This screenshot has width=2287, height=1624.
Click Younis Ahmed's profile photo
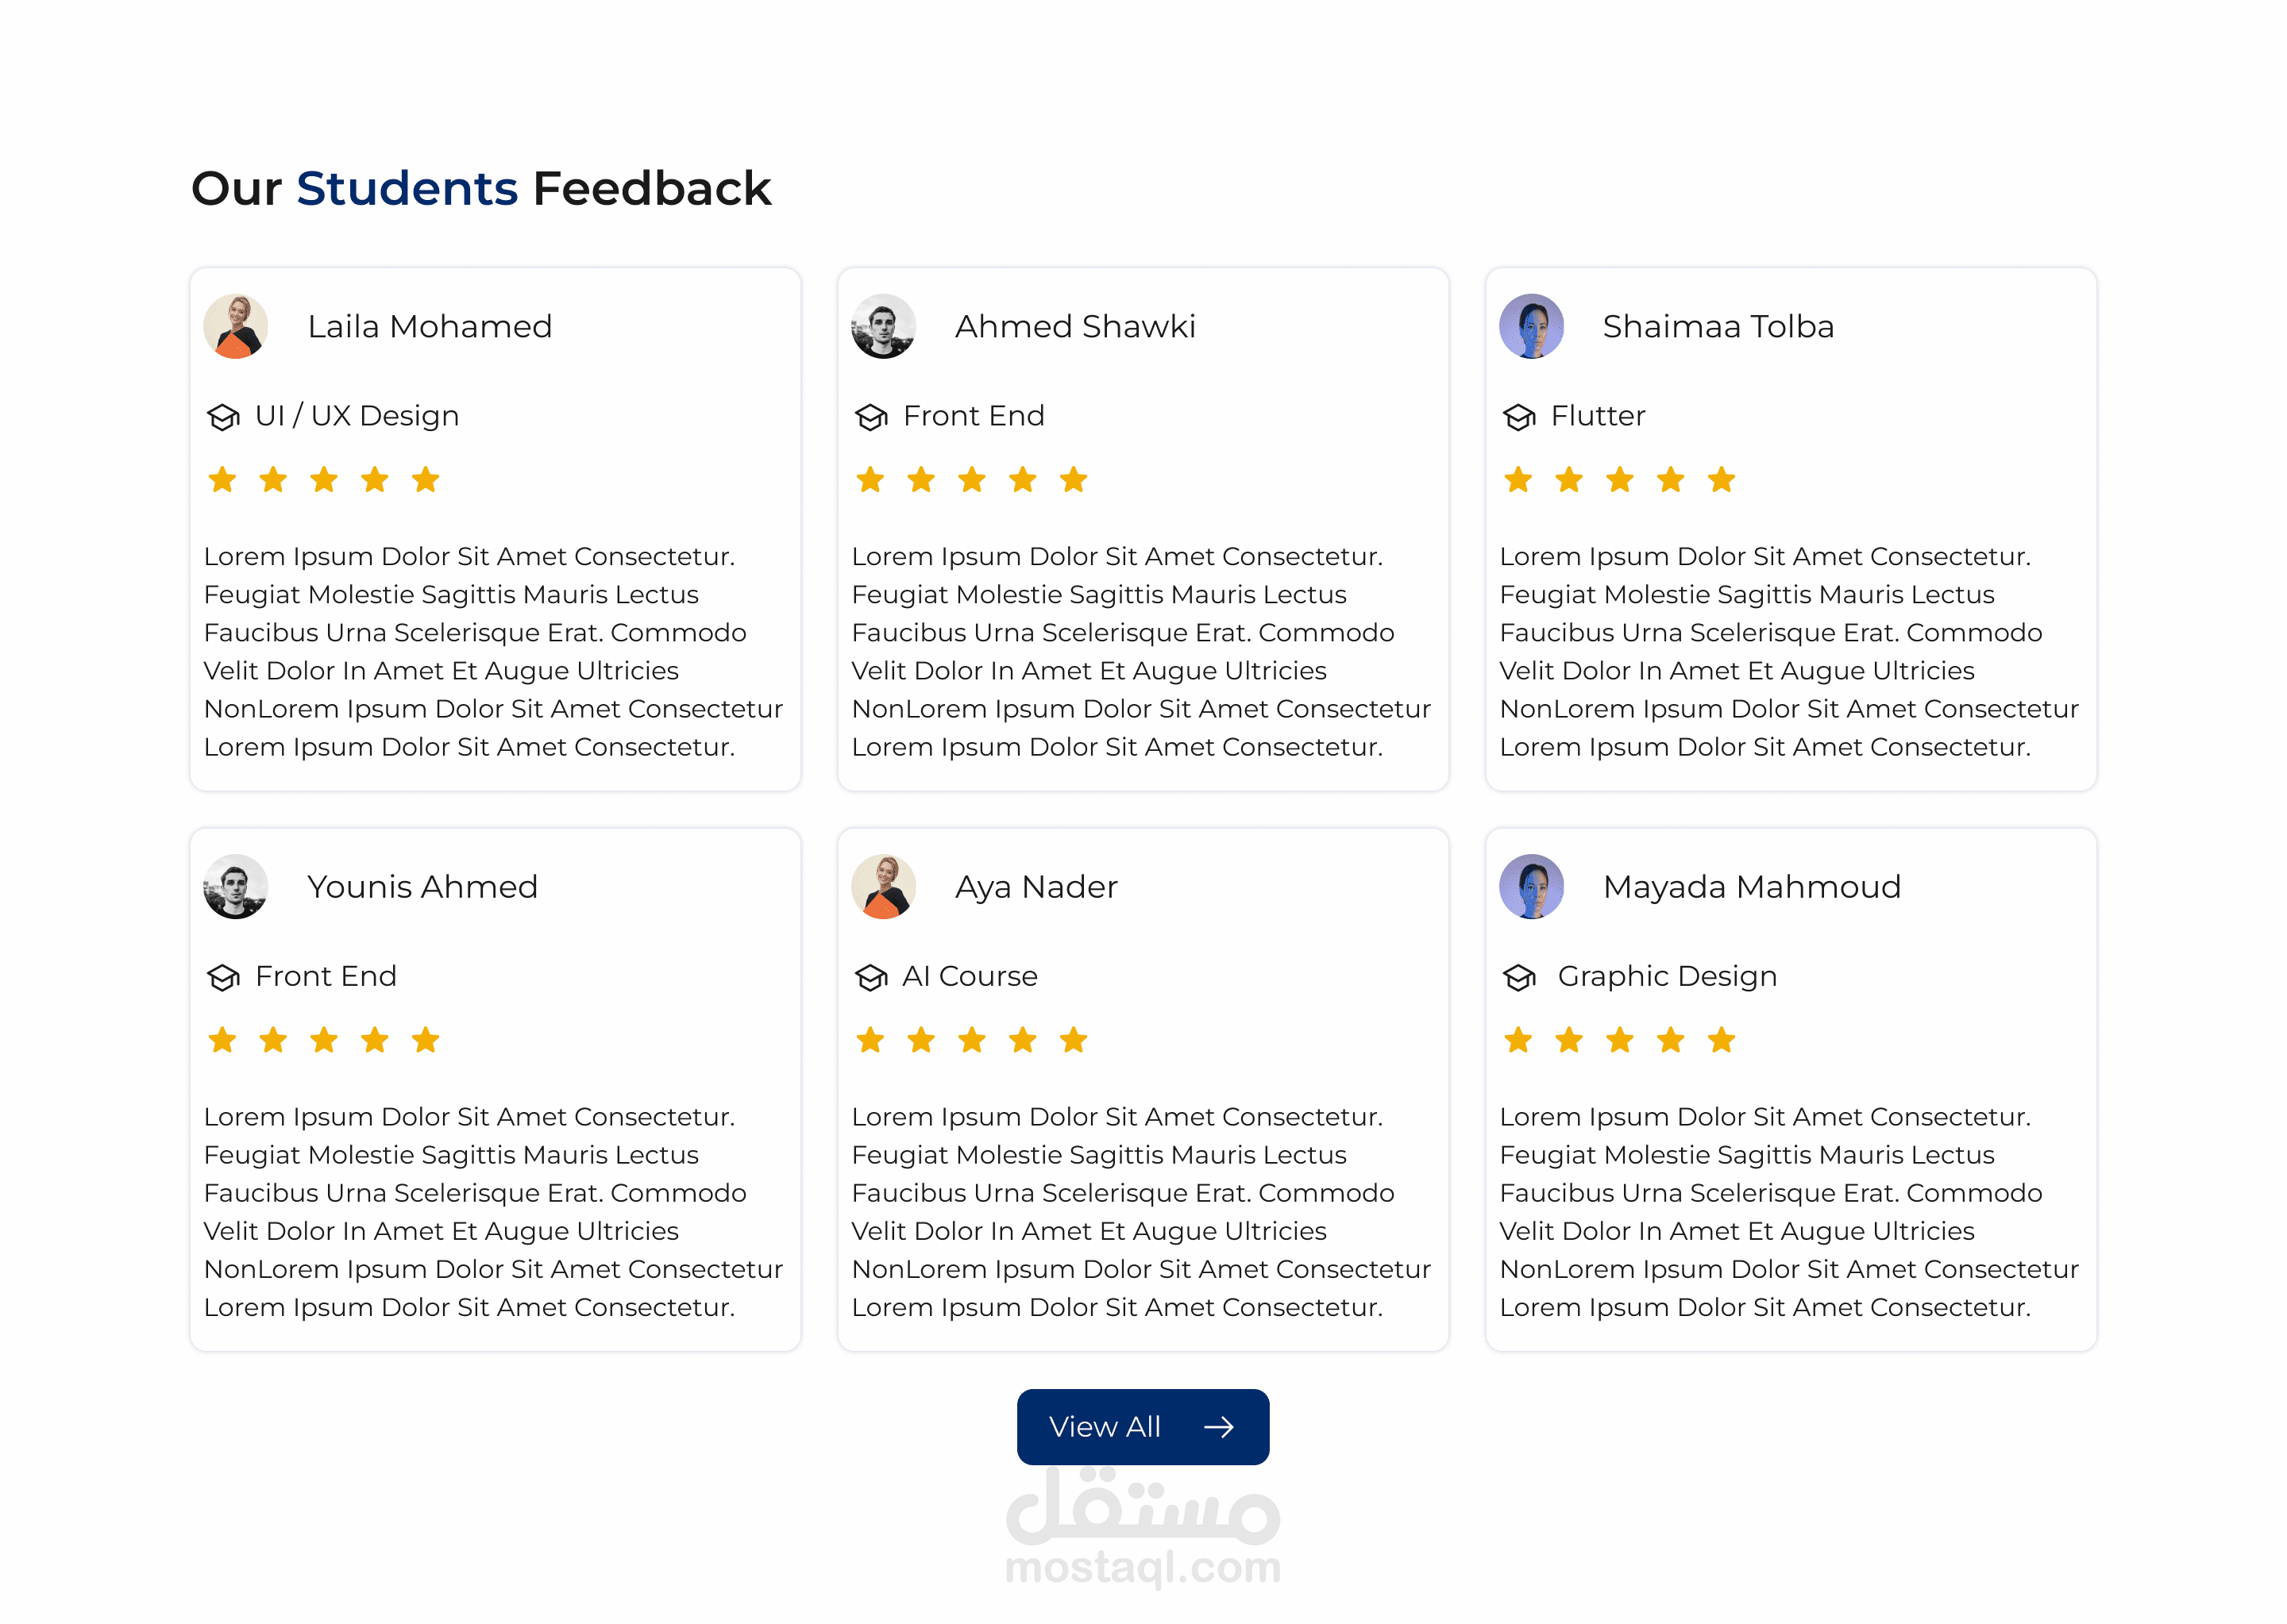tap(236, 886)
